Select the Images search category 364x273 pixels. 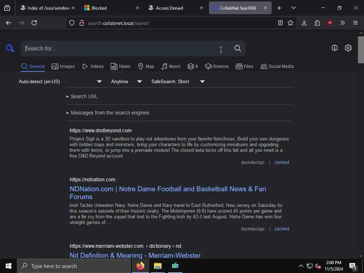coord(63,66)
